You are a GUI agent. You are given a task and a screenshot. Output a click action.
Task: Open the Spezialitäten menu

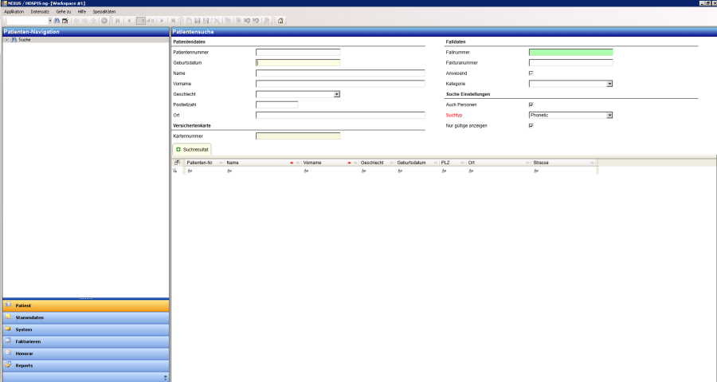click(104, 11)
